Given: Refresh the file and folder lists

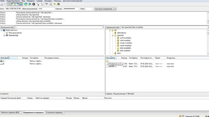Looking at the screenshot, I should [x=26, y=4].
